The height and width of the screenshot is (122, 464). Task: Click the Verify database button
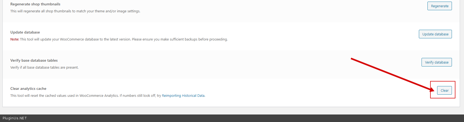click(x=437, y=62)
